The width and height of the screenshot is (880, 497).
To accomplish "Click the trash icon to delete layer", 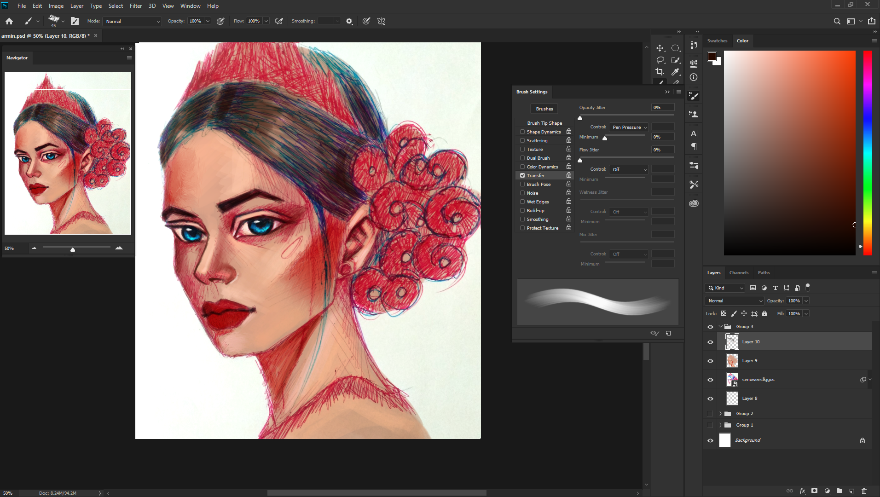I will [x=864, y=491].
